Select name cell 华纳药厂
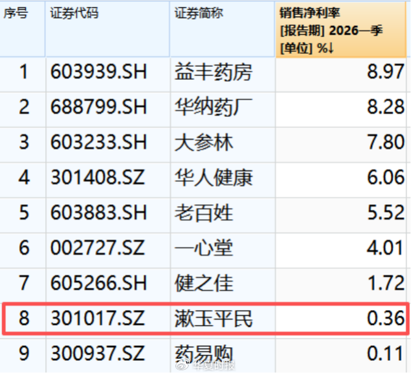Screen dimensions: 413x375 223,110
